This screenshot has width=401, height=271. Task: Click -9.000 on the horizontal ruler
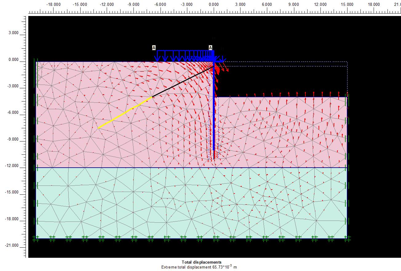pos(133,5)
